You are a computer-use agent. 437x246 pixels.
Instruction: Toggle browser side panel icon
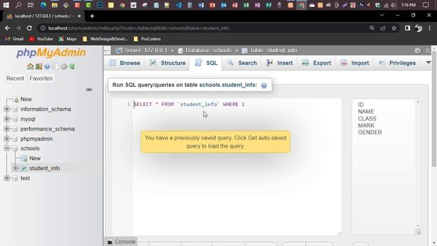coord(407,28)
